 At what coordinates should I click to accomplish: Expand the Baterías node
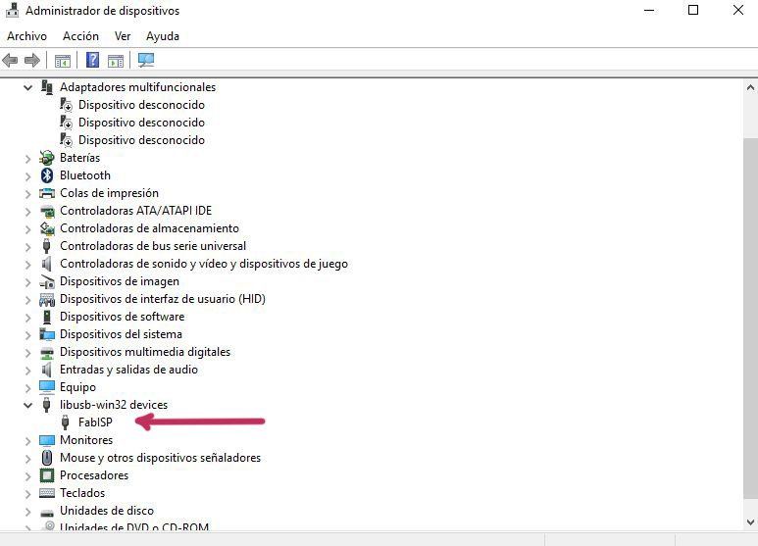click(x=28, y=158)
